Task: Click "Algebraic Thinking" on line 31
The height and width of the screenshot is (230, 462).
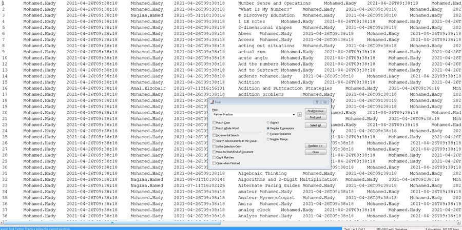Action: click(262, 174)
